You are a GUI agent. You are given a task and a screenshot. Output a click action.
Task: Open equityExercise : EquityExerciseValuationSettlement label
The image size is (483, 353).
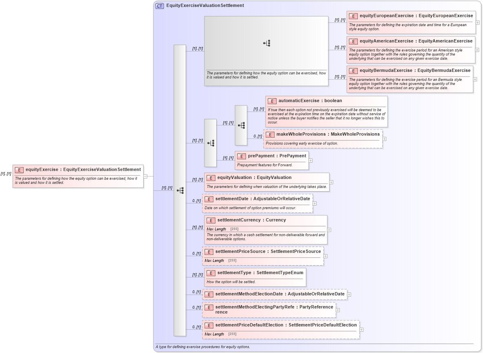[x=83, y=170]
